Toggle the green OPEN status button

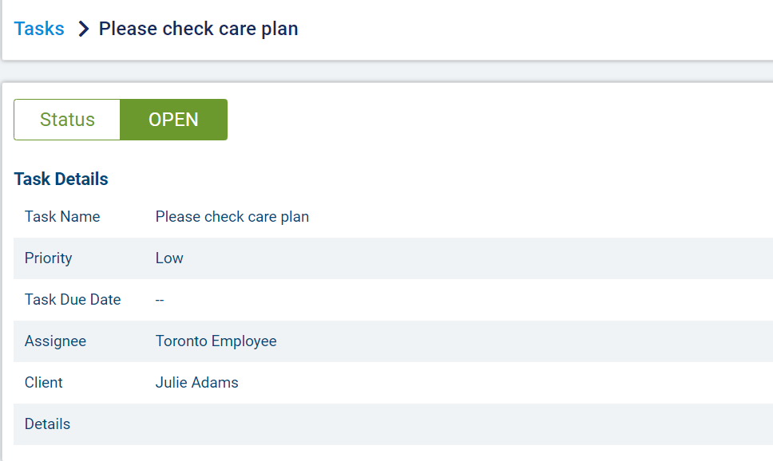coord(173,120)
